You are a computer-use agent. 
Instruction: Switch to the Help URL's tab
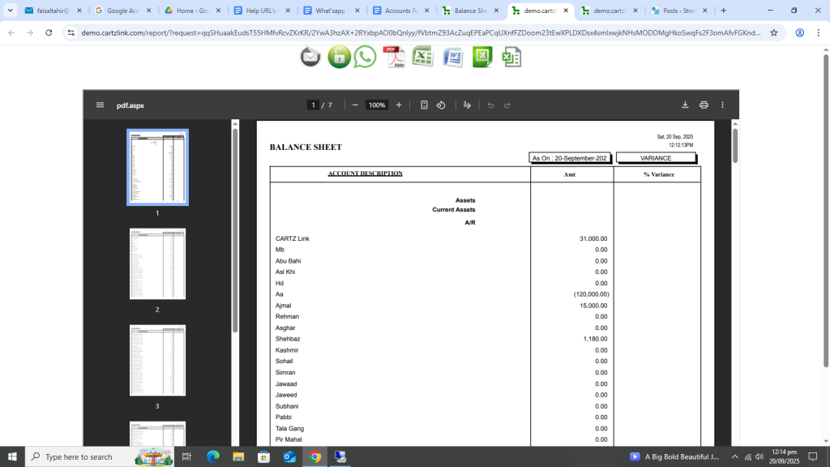coord(262,11)
